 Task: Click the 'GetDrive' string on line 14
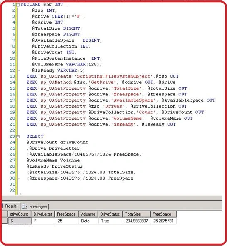[x=102, y=83]
